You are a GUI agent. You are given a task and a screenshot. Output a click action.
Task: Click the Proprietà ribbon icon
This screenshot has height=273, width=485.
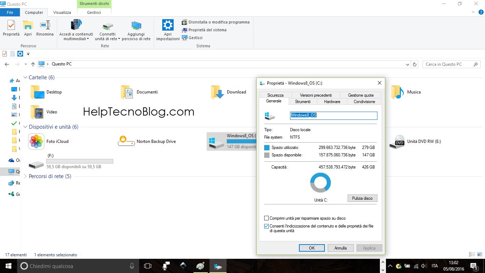11,25
